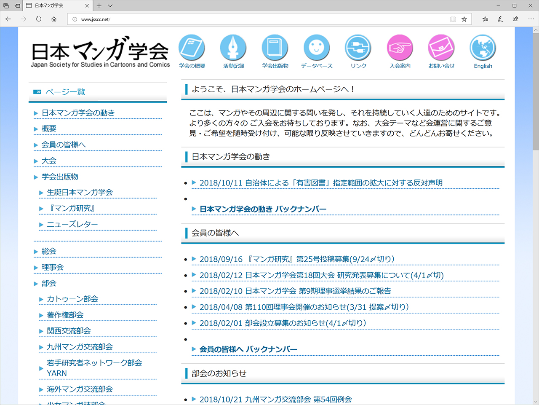
Task: Open 会員の皆様へ バックナンバー link
Action: pos(248,349)
